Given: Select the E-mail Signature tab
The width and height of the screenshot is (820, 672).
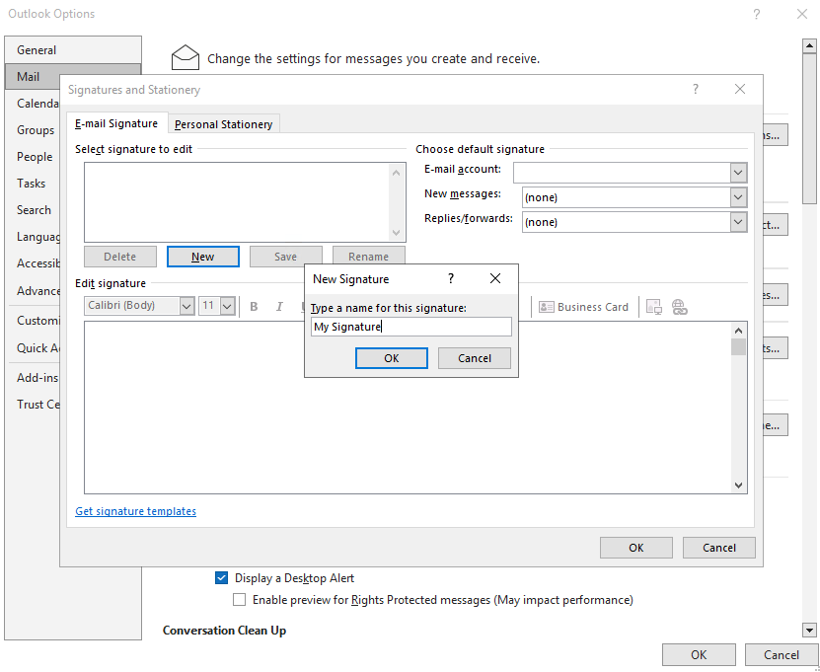Looking at the screenshot, I should point(116,123).
